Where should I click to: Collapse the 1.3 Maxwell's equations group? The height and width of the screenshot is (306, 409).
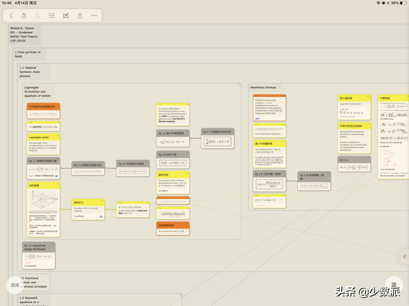tap(180, 295)
